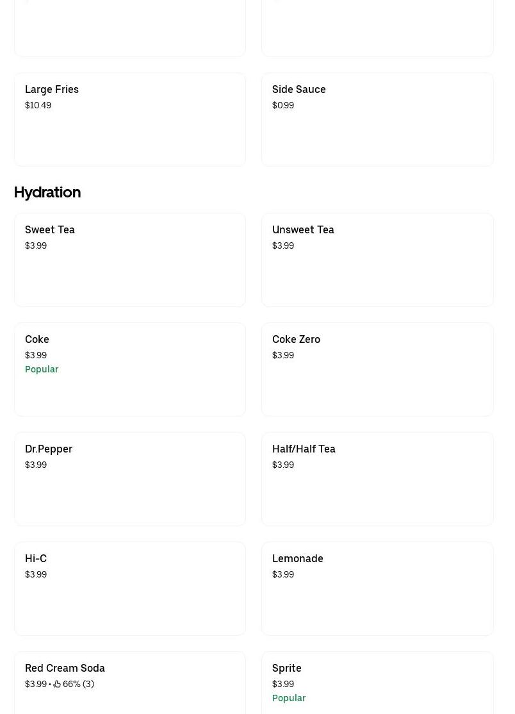Open the Large Fries menu item
This screenshot has height=714, width=515.
pos(130,120)
